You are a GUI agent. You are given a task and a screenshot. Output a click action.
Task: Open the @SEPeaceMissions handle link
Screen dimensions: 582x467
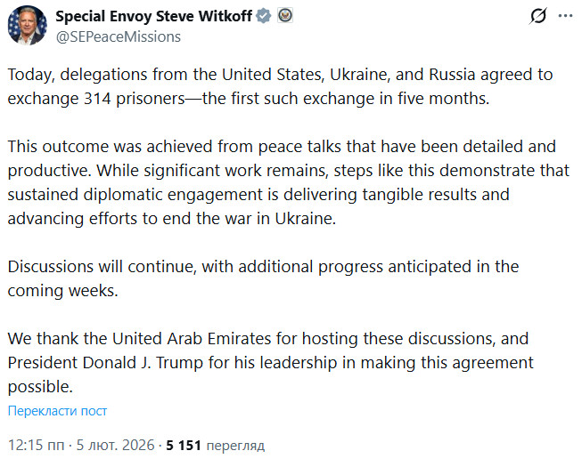coord(119,36)
